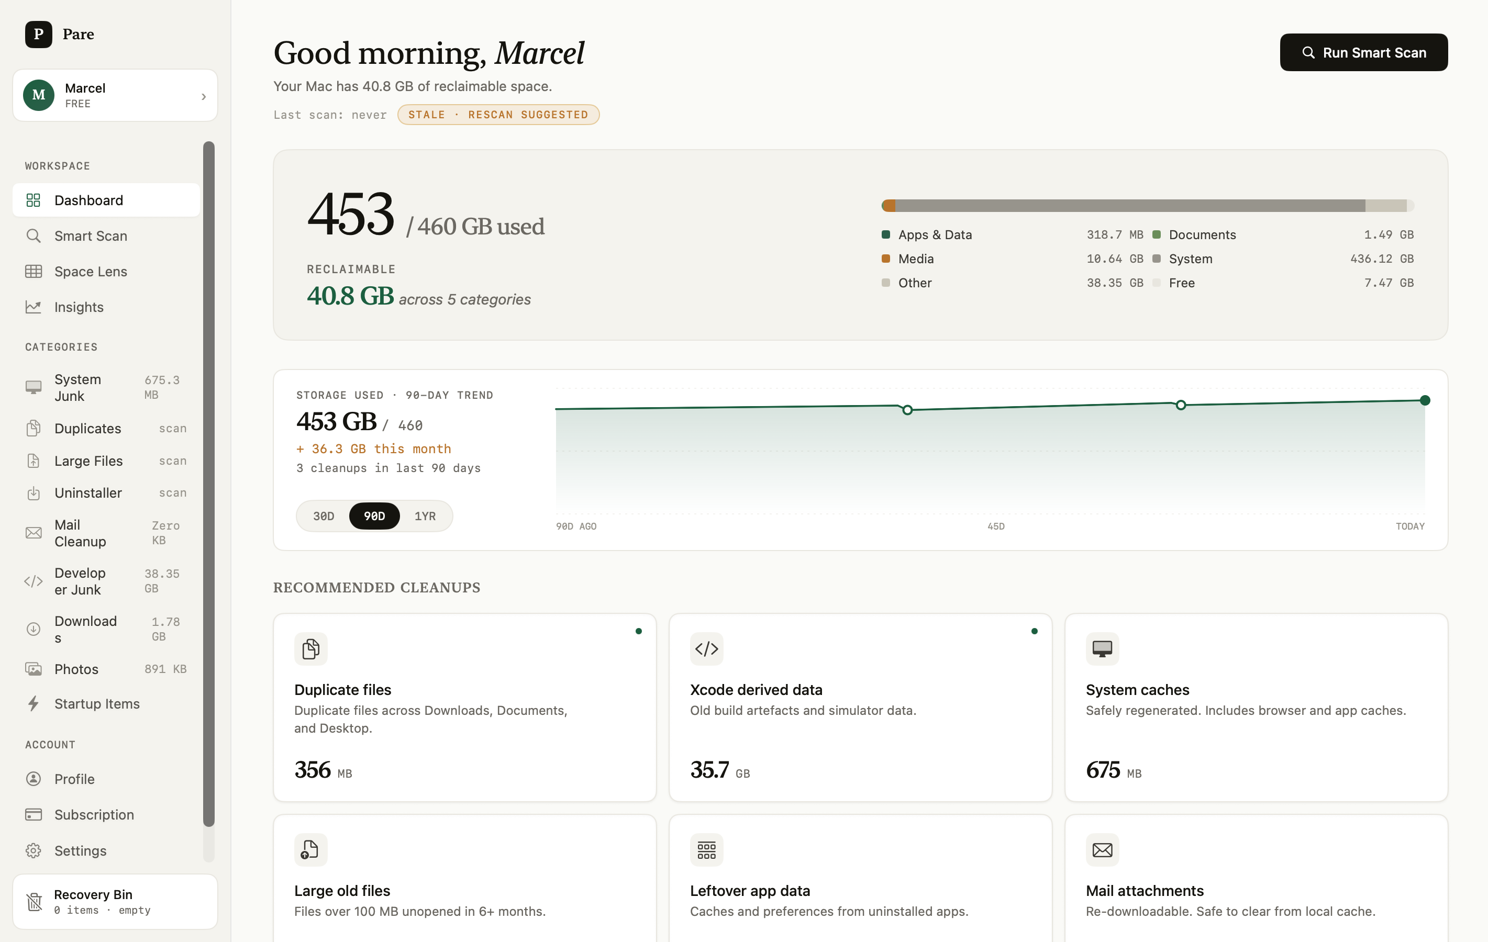1488x942 pixels.
Task: Click the Documents green legend swatch
Action: [1156, 235]
